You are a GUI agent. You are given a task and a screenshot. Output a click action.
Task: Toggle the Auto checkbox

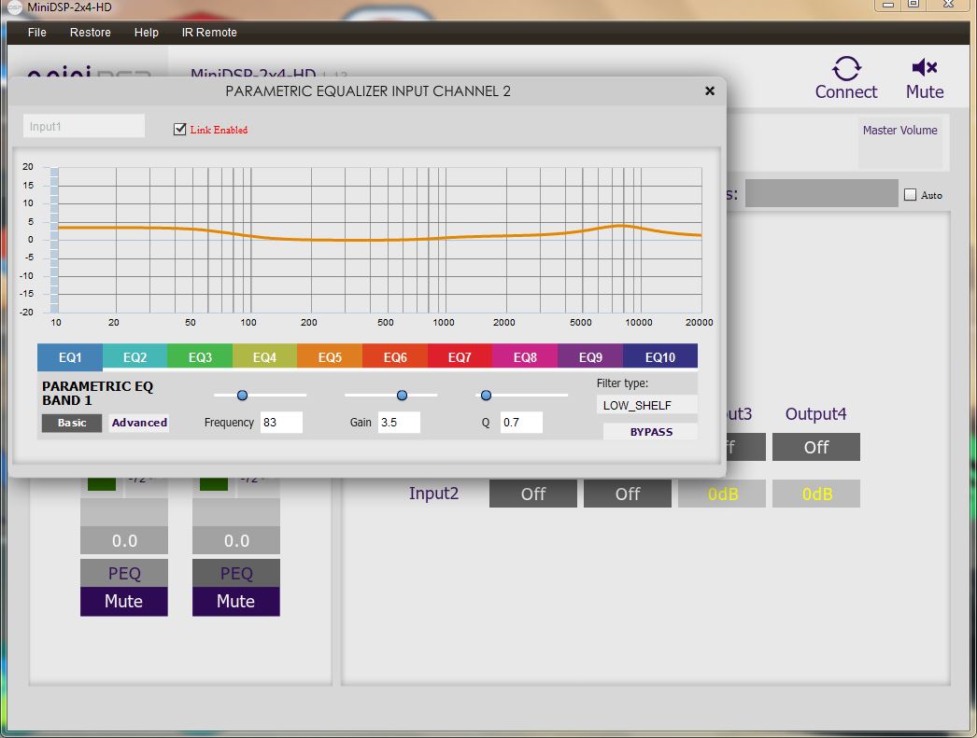(911, 195)
